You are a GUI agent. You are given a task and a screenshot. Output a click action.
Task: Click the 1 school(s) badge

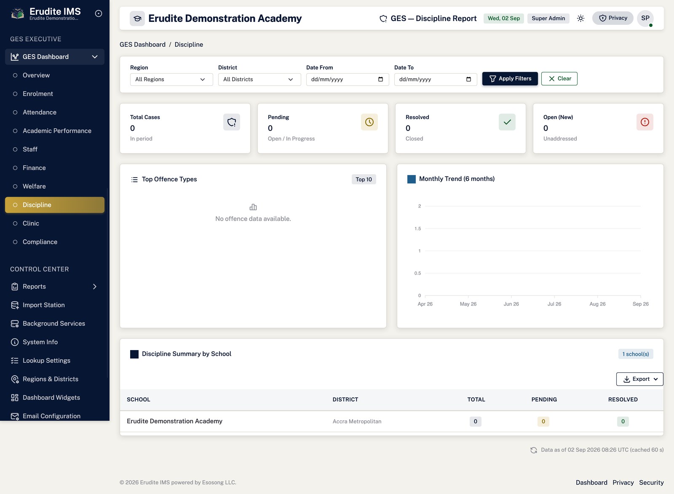click(x=636, y=354)
